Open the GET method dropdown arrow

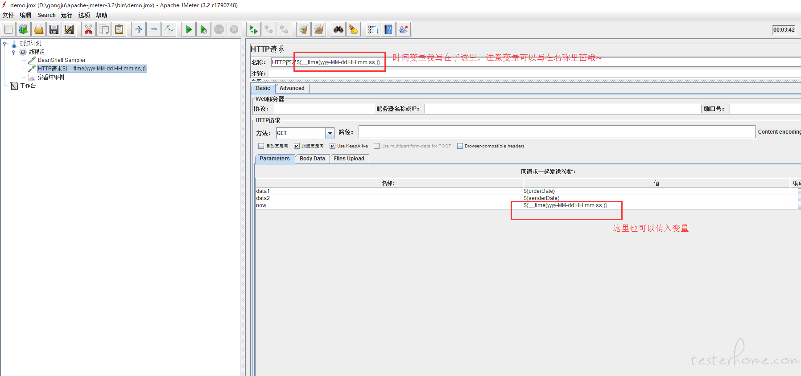(x=330, y=133)
